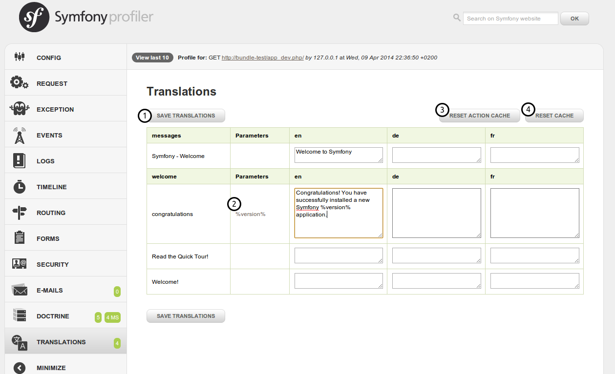Image resolution: width=615 pixels, height=374 pixels.
Task: Open the Forms clipboard icon
Action: 19,238
